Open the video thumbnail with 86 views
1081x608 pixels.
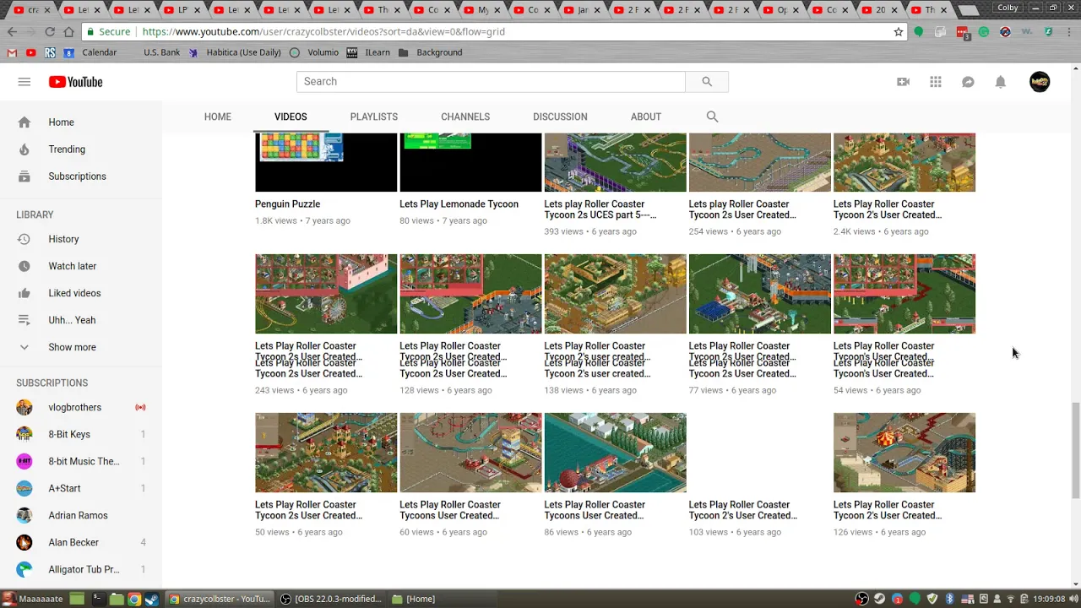click(615, 453)
